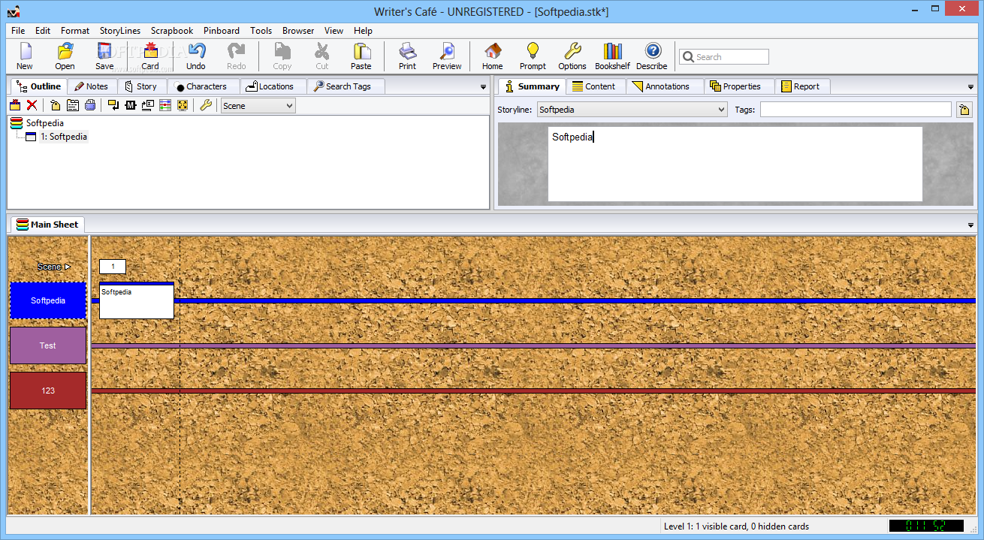
Task: Click the card with arrow icon in the Outline toolbar
Action: coord(148,105)
